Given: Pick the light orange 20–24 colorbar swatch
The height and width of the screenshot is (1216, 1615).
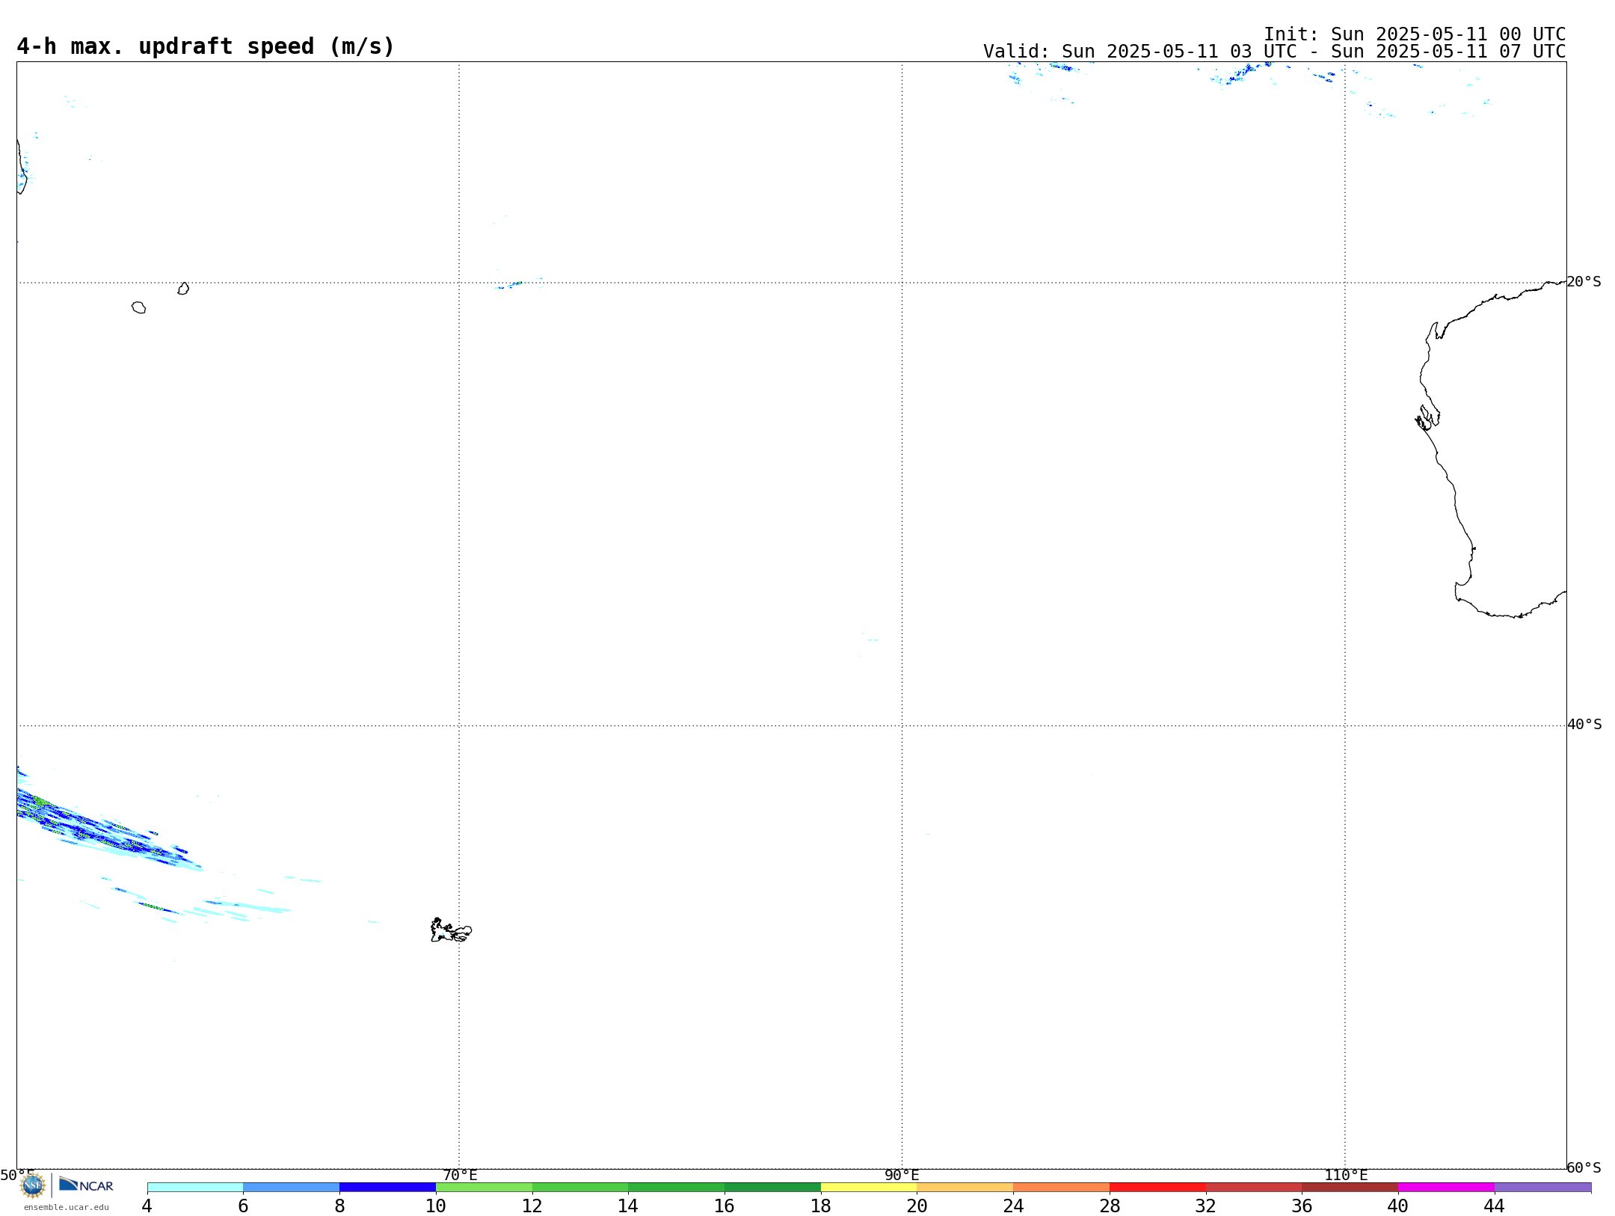Looking at the screenshot, I should pos(965,1187).
